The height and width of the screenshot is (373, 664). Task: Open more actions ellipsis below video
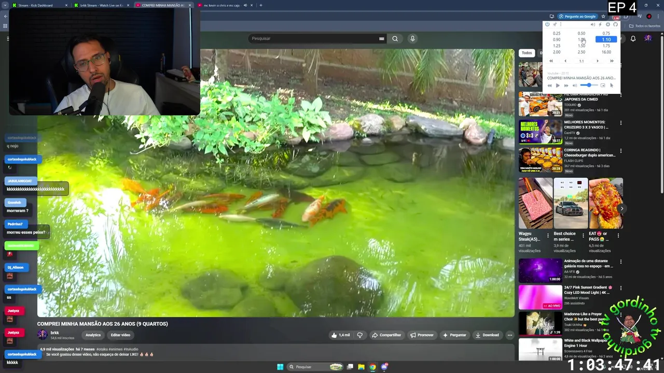tap(510, 335)
